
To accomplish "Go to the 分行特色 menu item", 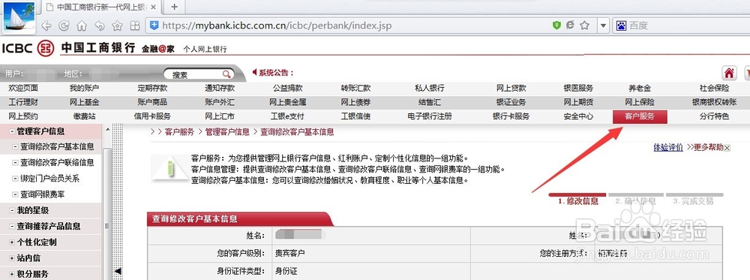I will coord(714,116).
